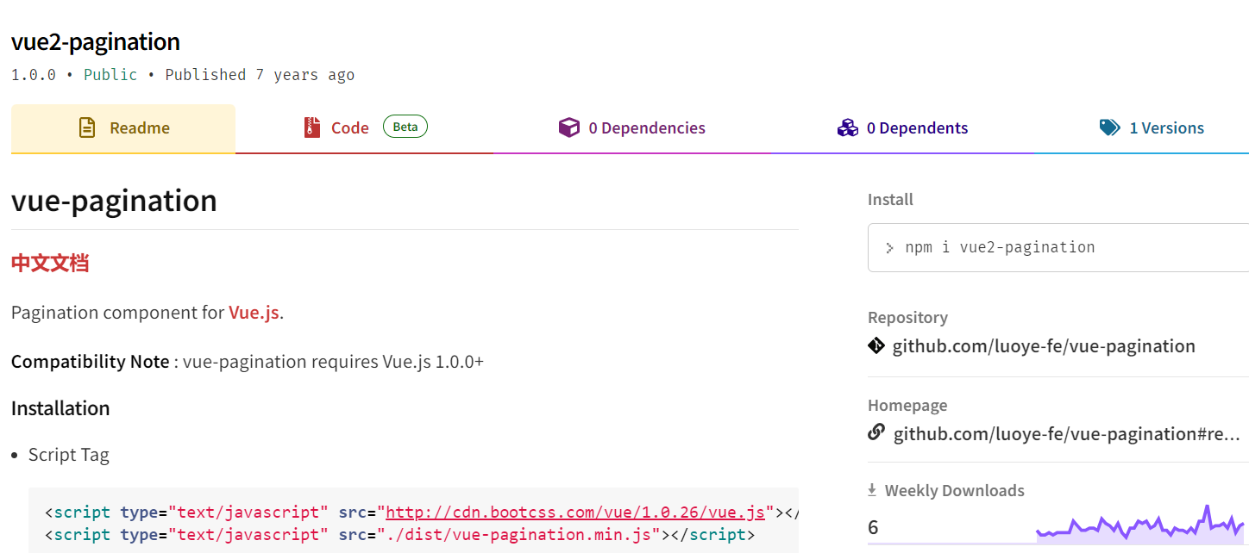Image resolution: width=1249 pixels, height=553 pixels.
Task: Open the github.com/luoye-fe/vue-pagination repository link
Action: [x=1045, y=345]
